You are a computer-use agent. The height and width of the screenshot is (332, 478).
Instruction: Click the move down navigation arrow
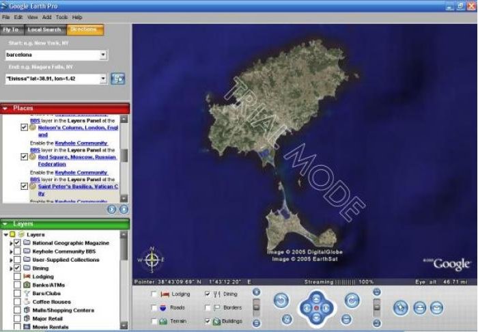316,318
